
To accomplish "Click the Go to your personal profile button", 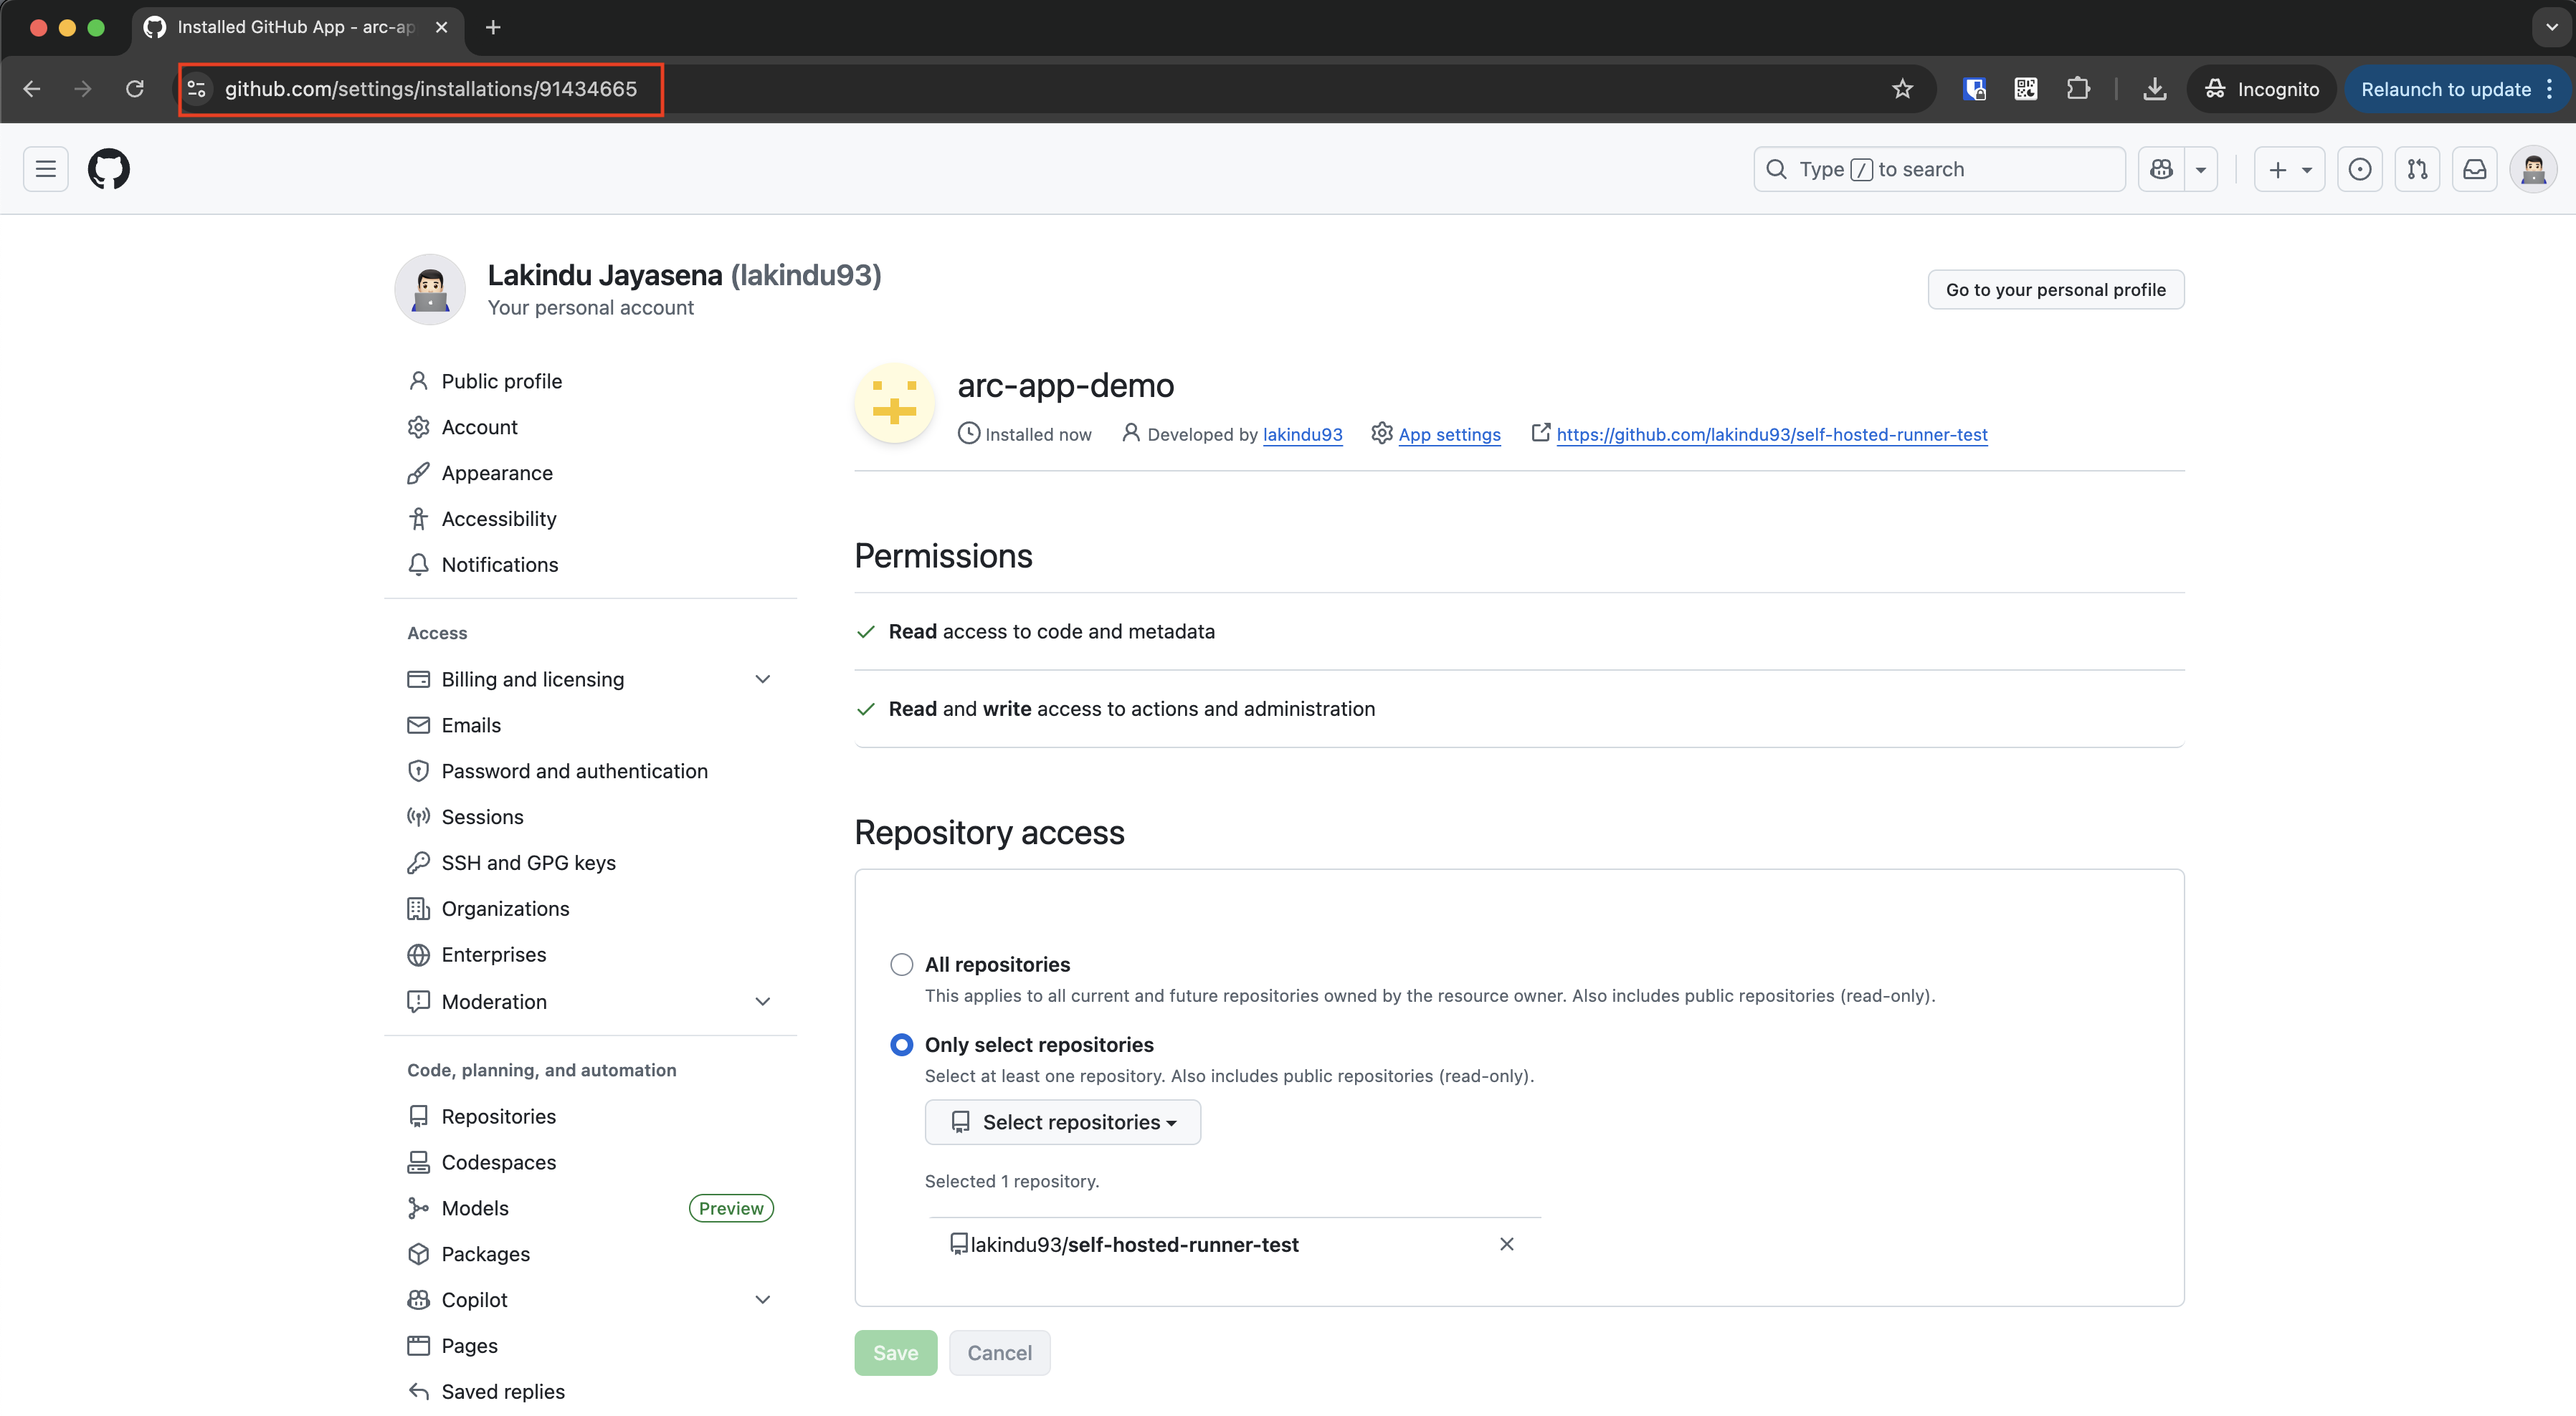I will 2055,289.
